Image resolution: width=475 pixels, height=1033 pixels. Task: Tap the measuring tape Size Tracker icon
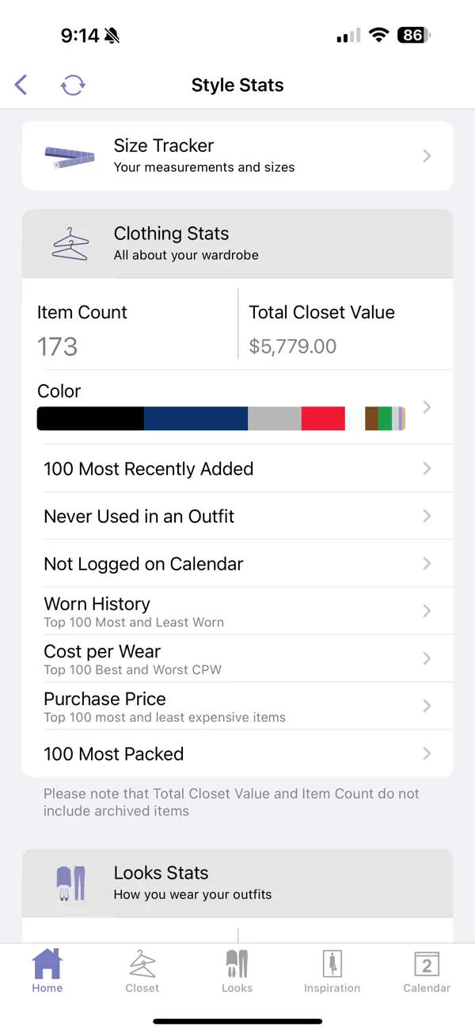tap(69, 156)
